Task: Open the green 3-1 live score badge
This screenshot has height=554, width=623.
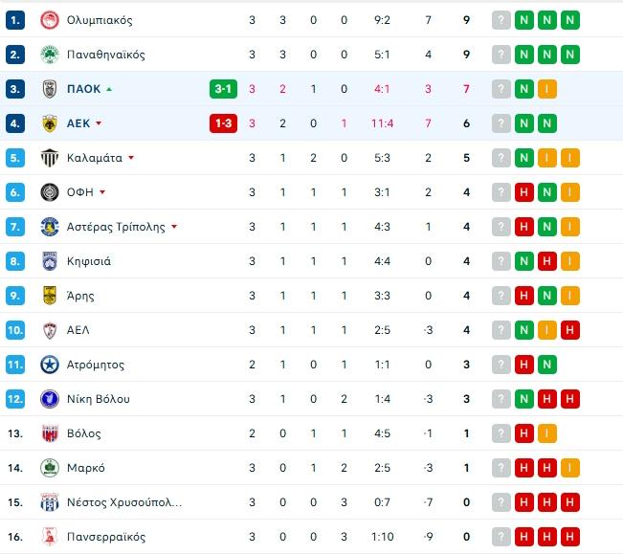Action: pos(223,89)
